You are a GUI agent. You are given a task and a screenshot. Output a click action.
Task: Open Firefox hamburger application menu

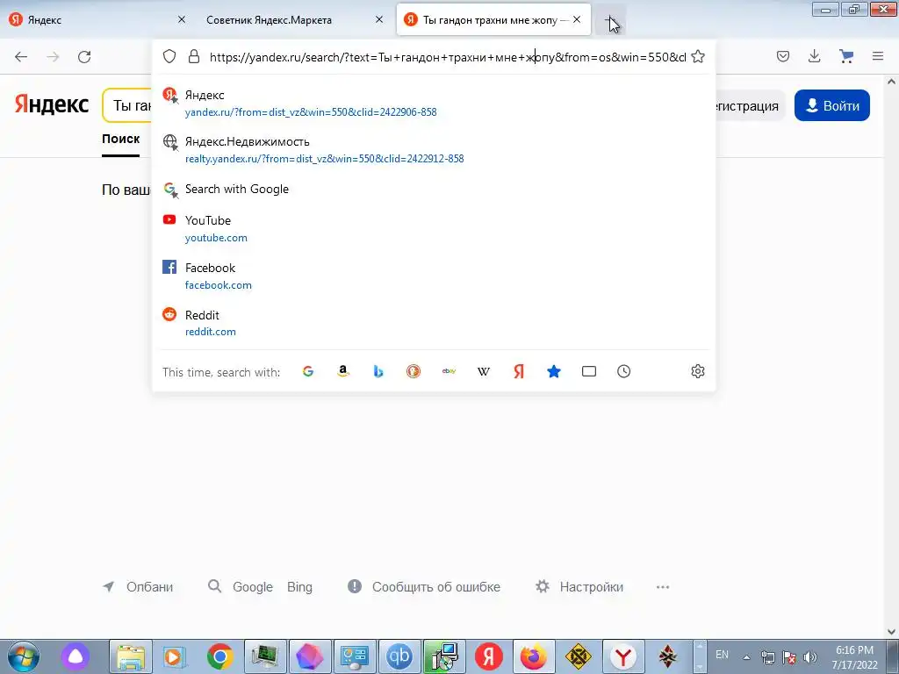click(878, 56)
